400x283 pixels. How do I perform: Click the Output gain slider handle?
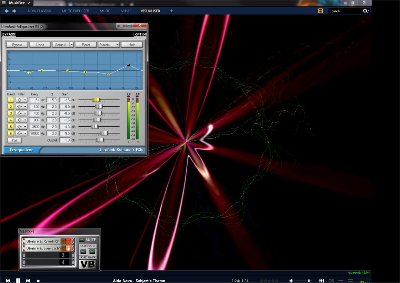100,140
